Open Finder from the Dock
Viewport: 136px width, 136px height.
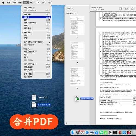coord(73,132)
